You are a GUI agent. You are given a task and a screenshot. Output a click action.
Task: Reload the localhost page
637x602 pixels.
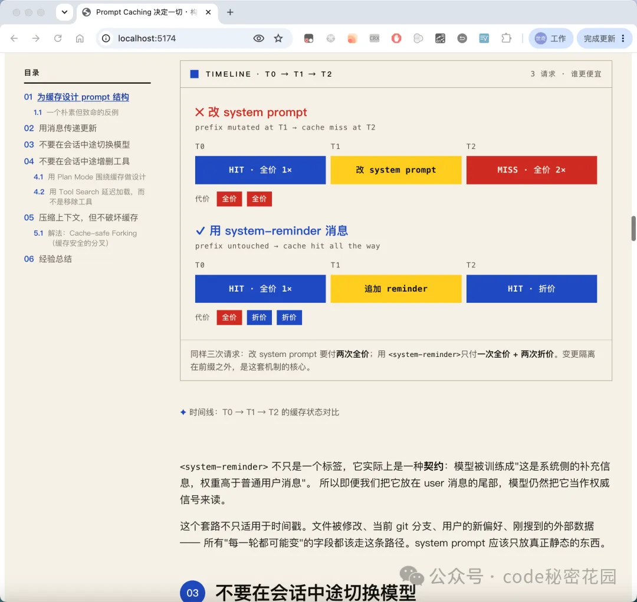(x=58, y=38)
